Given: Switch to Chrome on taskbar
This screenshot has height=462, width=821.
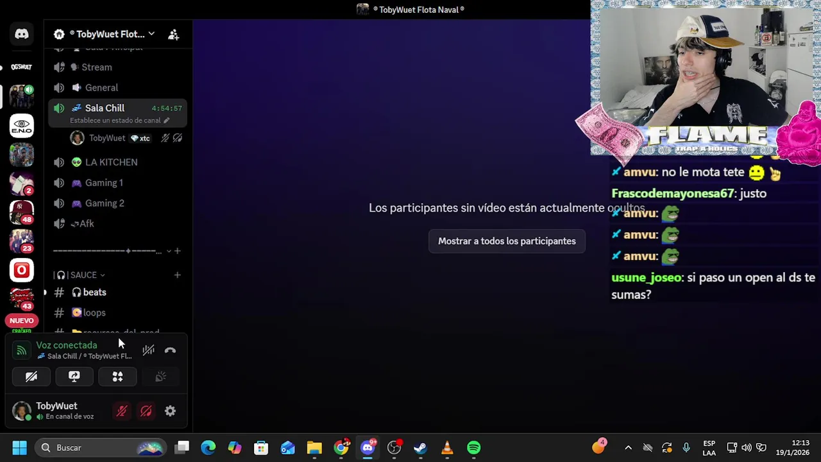Looking at the screenshot, I should 341,448.
